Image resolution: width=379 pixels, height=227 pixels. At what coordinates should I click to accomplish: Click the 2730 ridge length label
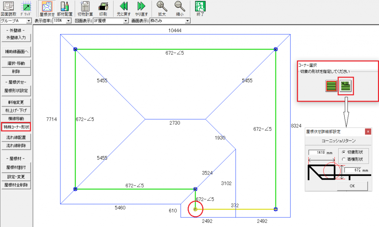coord(175,123)
